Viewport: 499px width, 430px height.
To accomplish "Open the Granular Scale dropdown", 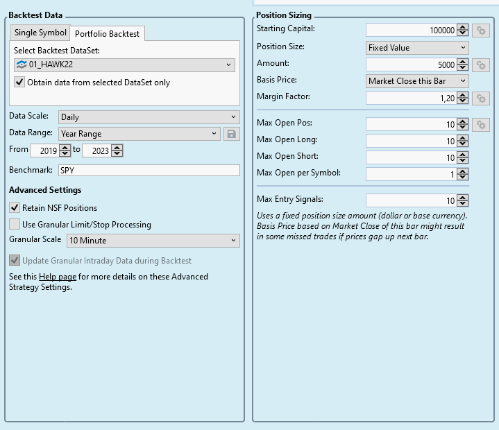I will tap(153, 241).
